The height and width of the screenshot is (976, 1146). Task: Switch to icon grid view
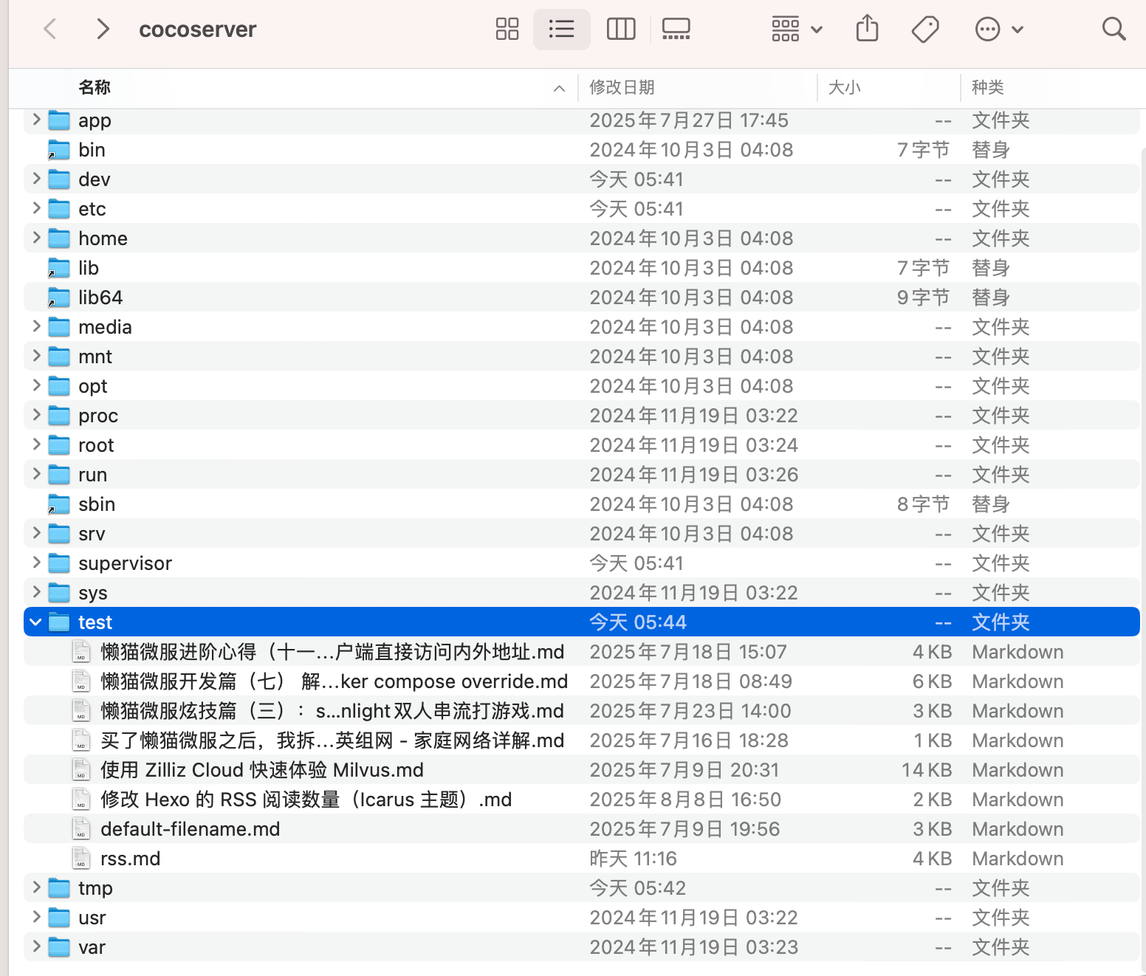[507, 29]
